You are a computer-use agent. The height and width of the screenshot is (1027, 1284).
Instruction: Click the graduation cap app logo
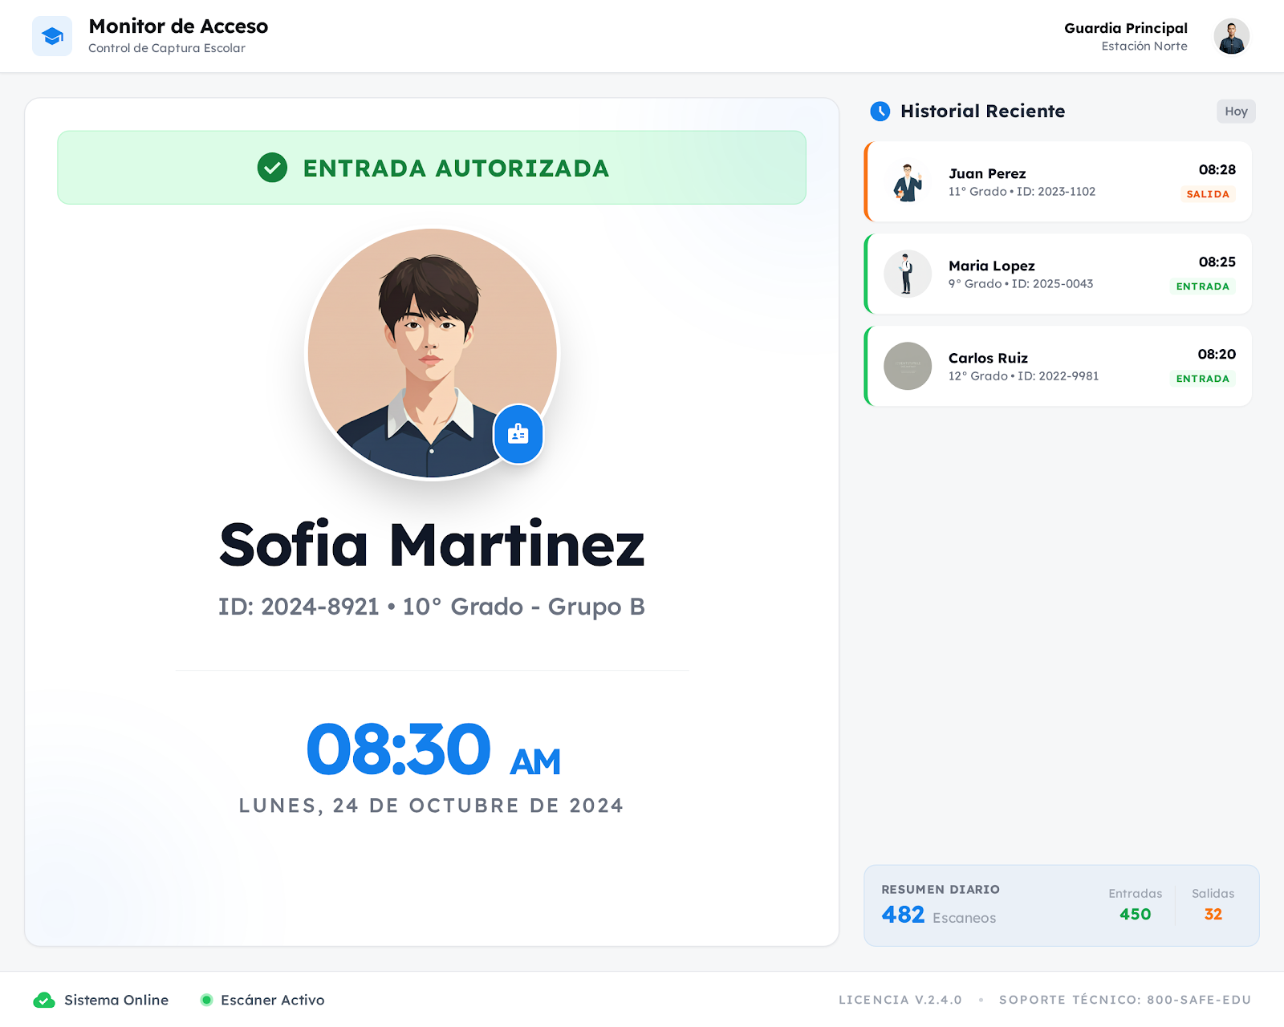coord(52,36)
